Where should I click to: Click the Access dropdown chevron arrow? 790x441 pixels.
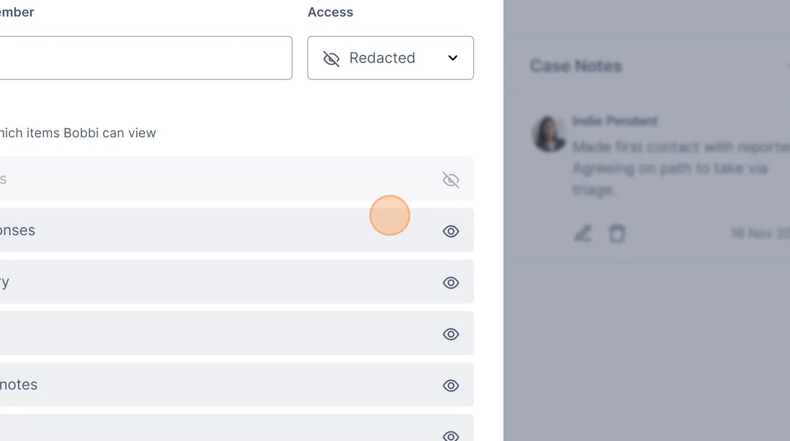(x=453, y=58)
